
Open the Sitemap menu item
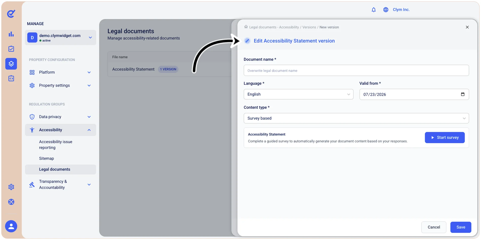click(46, 158)
